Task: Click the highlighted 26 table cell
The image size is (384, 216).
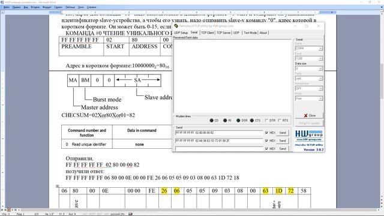Action: (x=164, y=191)
